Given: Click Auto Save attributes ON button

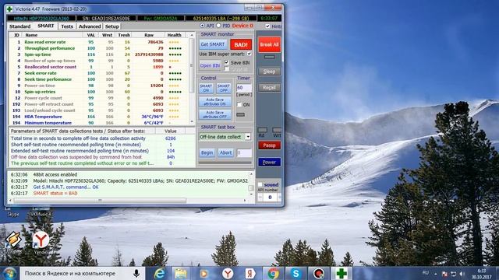Looking at the screenshot, I should point(215,102).
